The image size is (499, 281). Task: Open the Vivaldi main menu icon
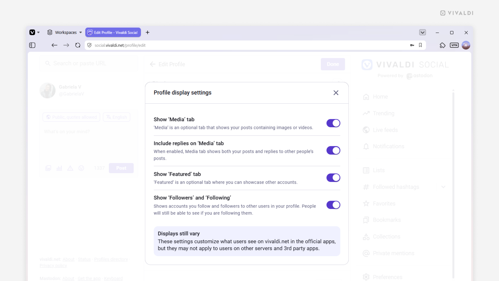[x=32, y=32]
